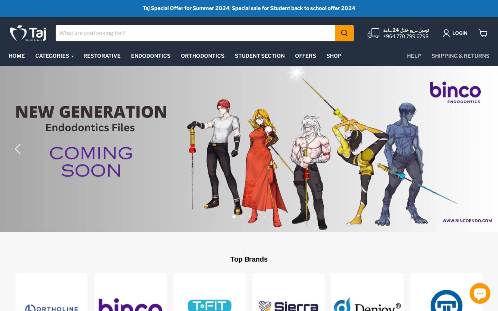
Task: Open the Sierra brand card
Action: click(288, 292)
